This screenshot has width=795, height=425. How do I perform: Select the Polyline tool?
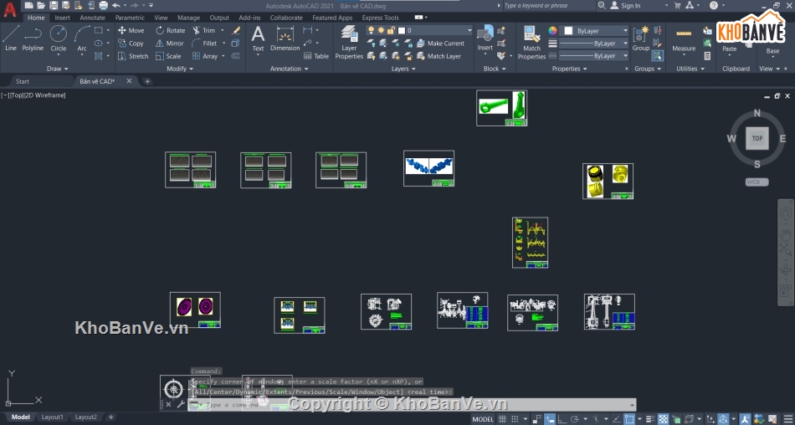coord(33,38)
